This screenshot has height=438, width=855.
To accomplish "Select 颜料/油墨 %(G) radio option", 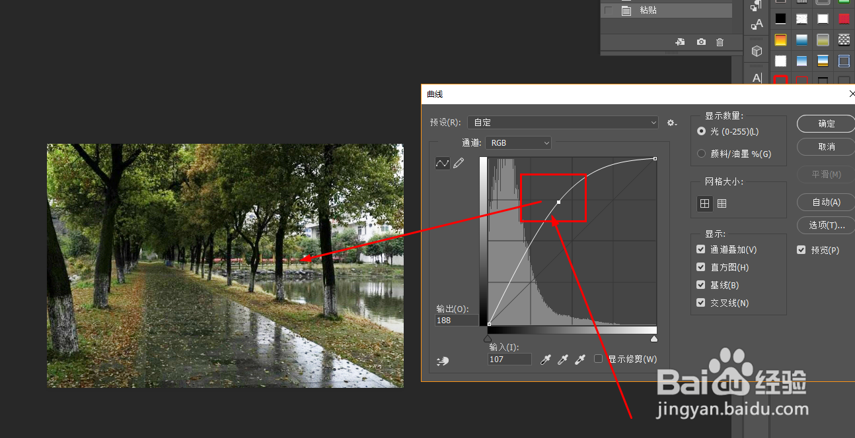I will 702,154.
